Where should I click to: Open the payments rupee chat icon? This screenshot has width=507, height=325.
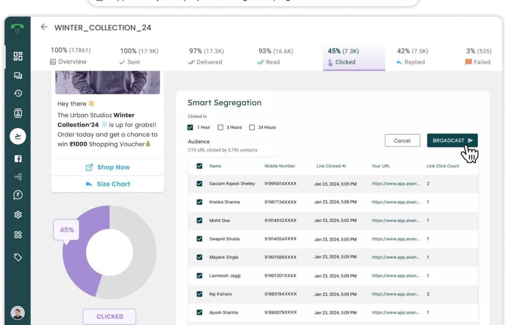[18, 195]
